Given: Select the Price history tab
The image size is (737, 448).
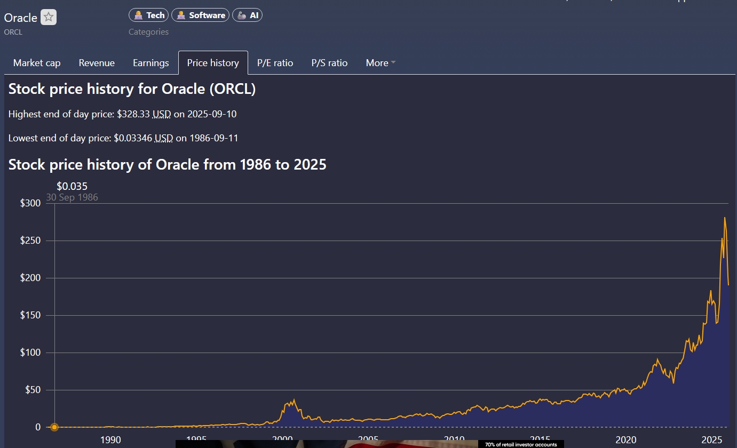Looking at the screenshot, I should click(213, 63).
